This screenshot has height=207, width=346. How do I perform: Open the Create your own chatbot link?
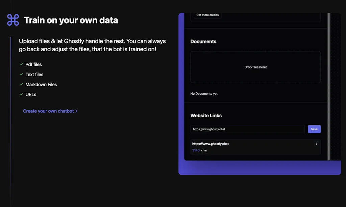[x=48, y=111]
